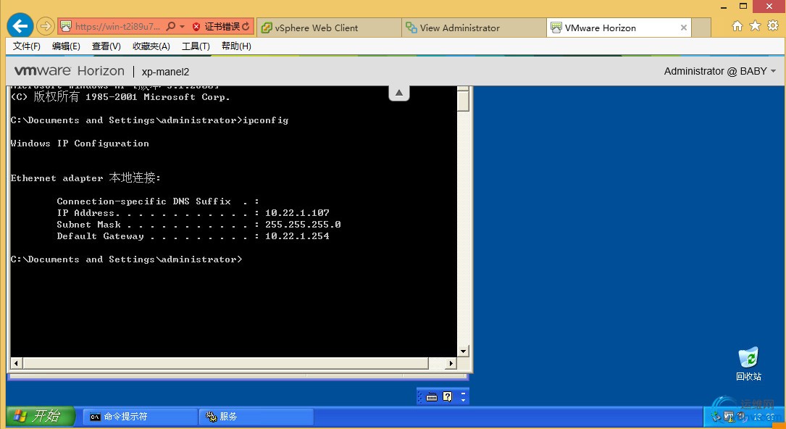
Task: Click the VMware Tools tray icon with warning
Action: tap(729, 417)
